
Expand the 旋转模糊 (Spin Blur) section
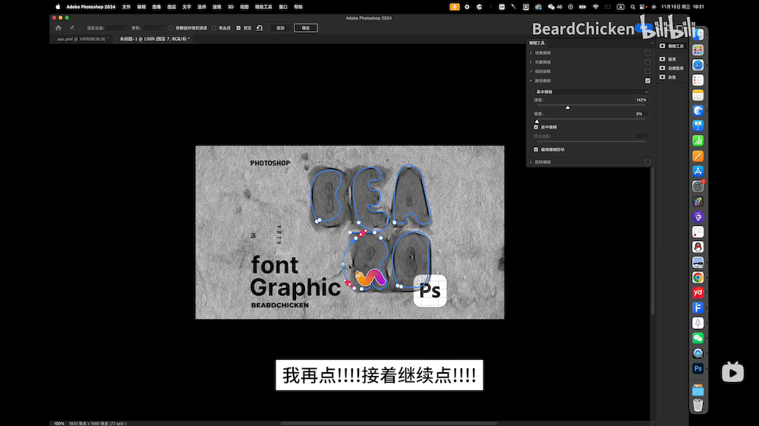click(x=531, y=162)
